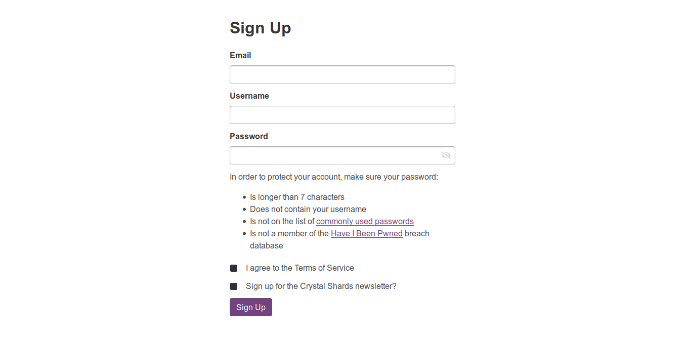This screenshot has width=685, height=337.
Task: Click the 'Does not contain your username' bullet
Action: tap(308, 209)
